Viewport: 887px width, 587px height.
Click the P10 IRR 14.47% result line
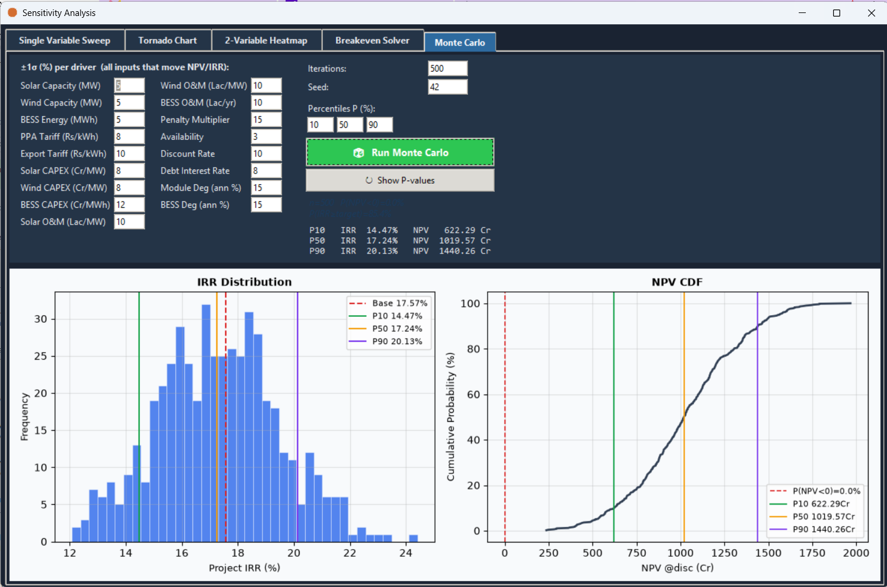pos(400,230)
